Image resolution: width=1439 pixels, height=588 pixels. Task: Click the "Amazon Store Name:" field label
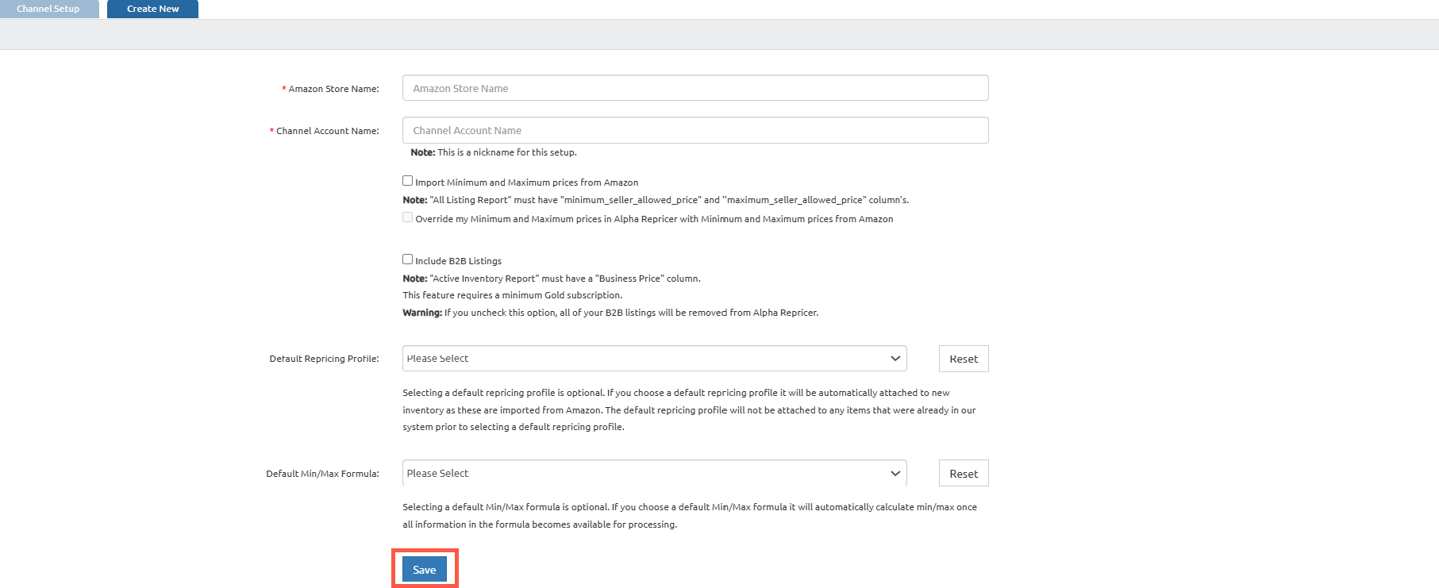coord(333,89)
